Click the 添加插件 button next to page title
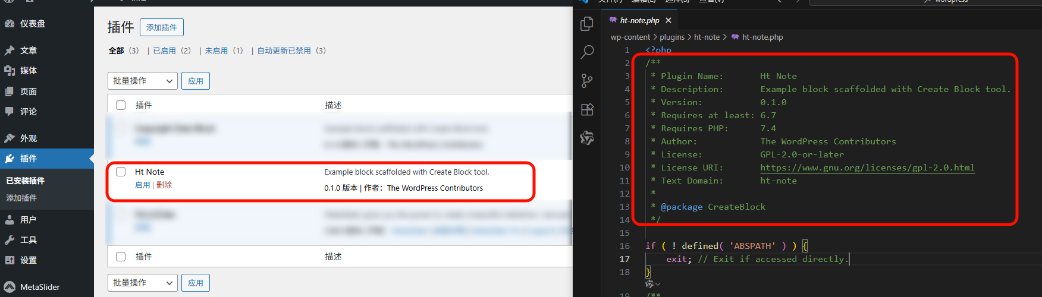Viewport: 1042px width, 297px height. 162,27
